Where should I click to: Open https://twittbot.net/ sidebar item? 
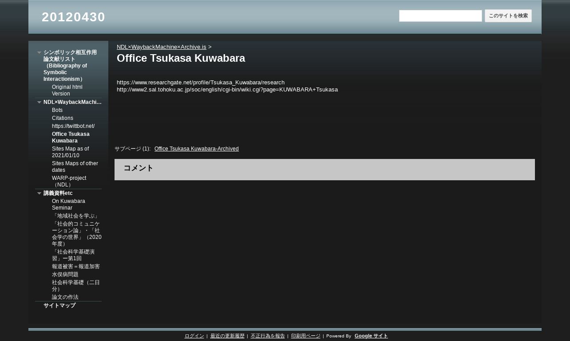pyautogui.click(x=73, y=126)
